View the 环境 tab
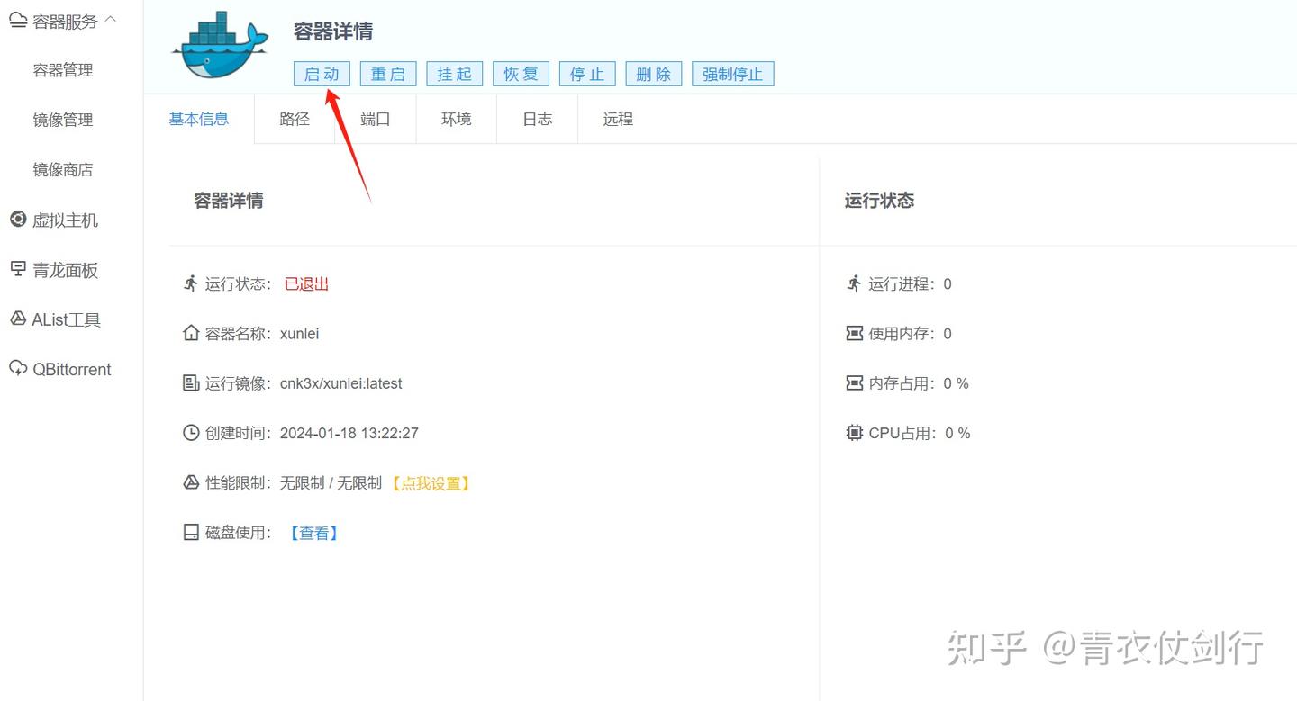This screenshot has height=701, width=1297. tap(456, 118)
